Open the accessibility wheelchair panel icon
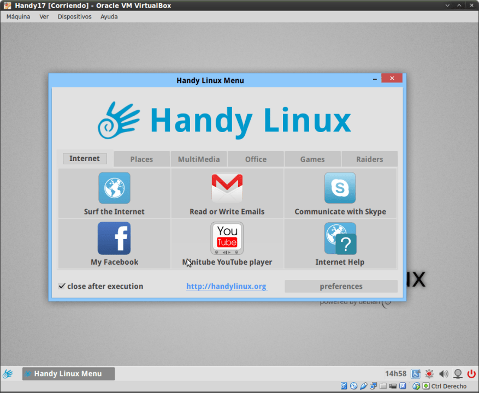479x393 pixels. pos(415,373)
